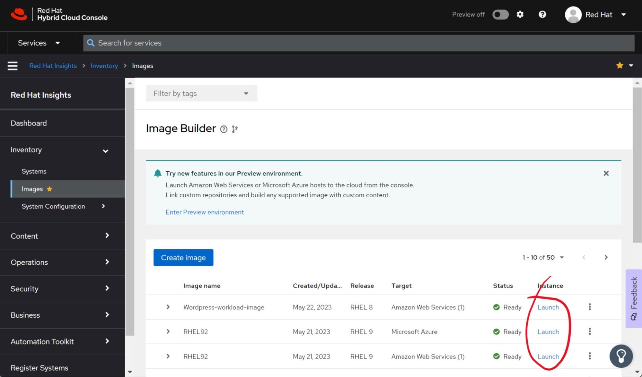
Task: Click the Target column header
Action: point(401,286)
